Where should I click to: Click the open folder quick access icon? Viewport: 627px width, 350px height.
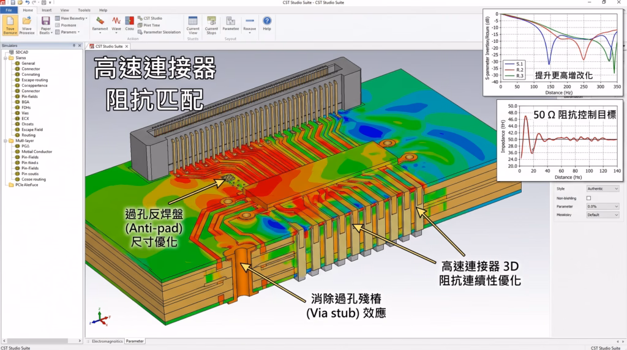[20, 2]
